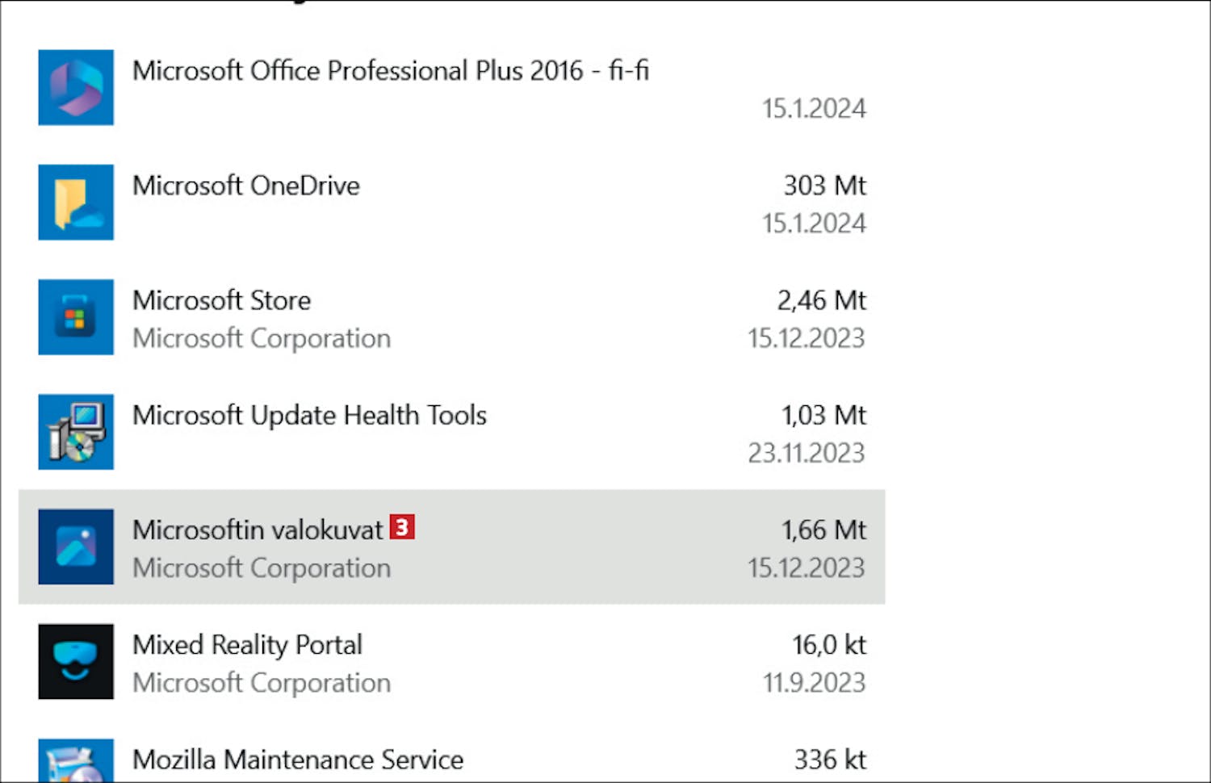Viewport: 1211px width, 783px height.
Task: Select the Microsoft OneDrive app name
Action: [x=246, y=186]
